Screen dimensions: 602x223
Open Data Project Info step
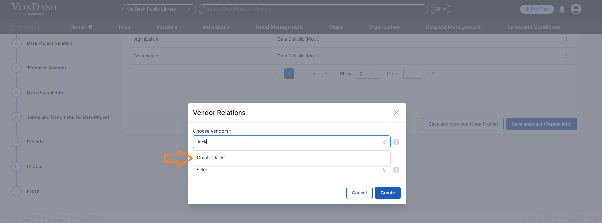pyautogui.click(x=45, y=93)
